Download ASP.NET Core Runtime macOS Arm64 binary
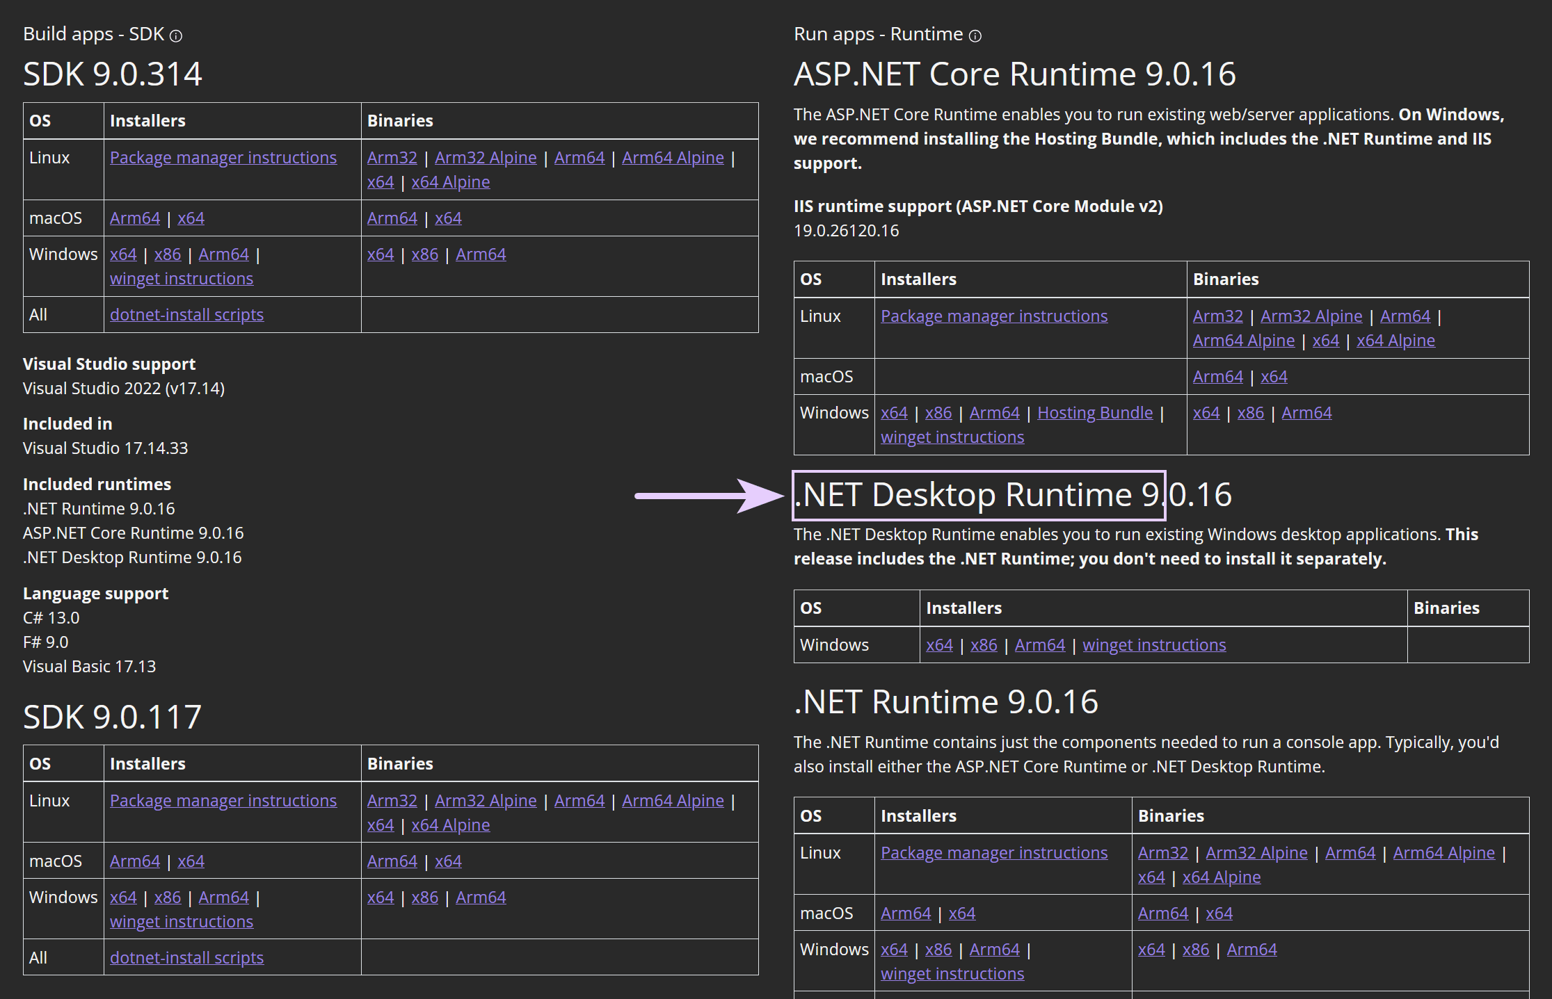Viewport: 1552px width, 999px height. click(x=1218, y=377)
